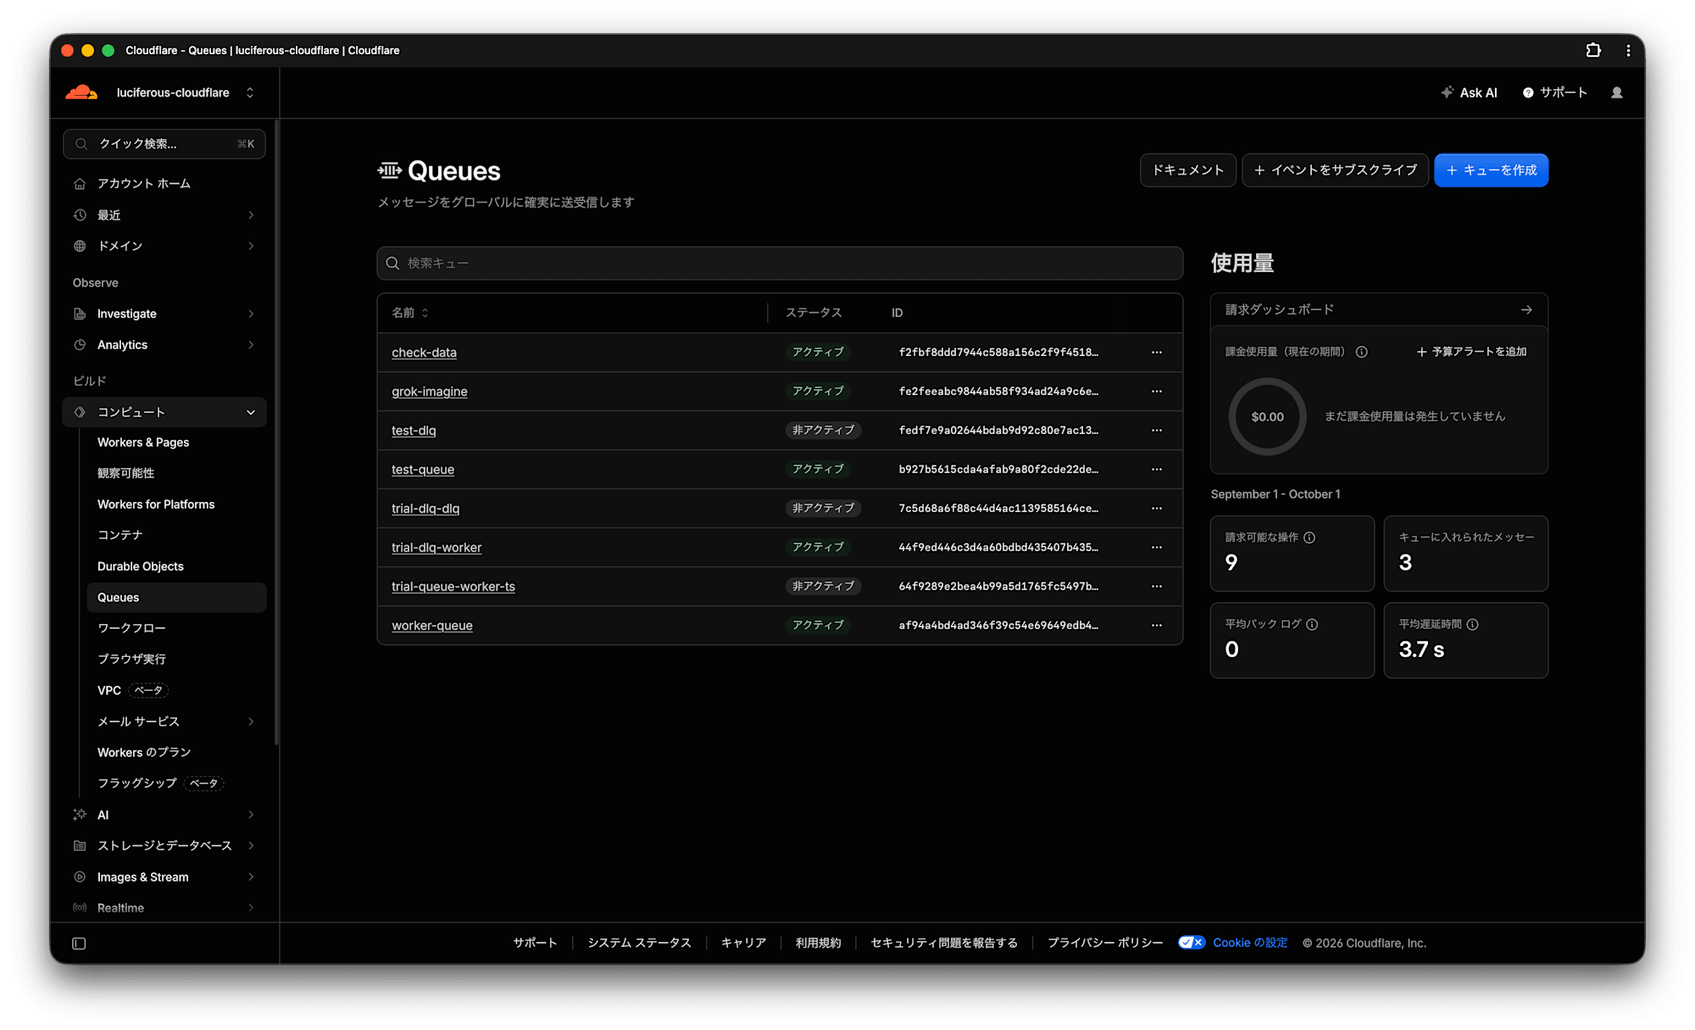The width and height of the screenshot is (1695, 1030).
Task: Open row actions for test-queue
Action: click(x=1157, y=469)
